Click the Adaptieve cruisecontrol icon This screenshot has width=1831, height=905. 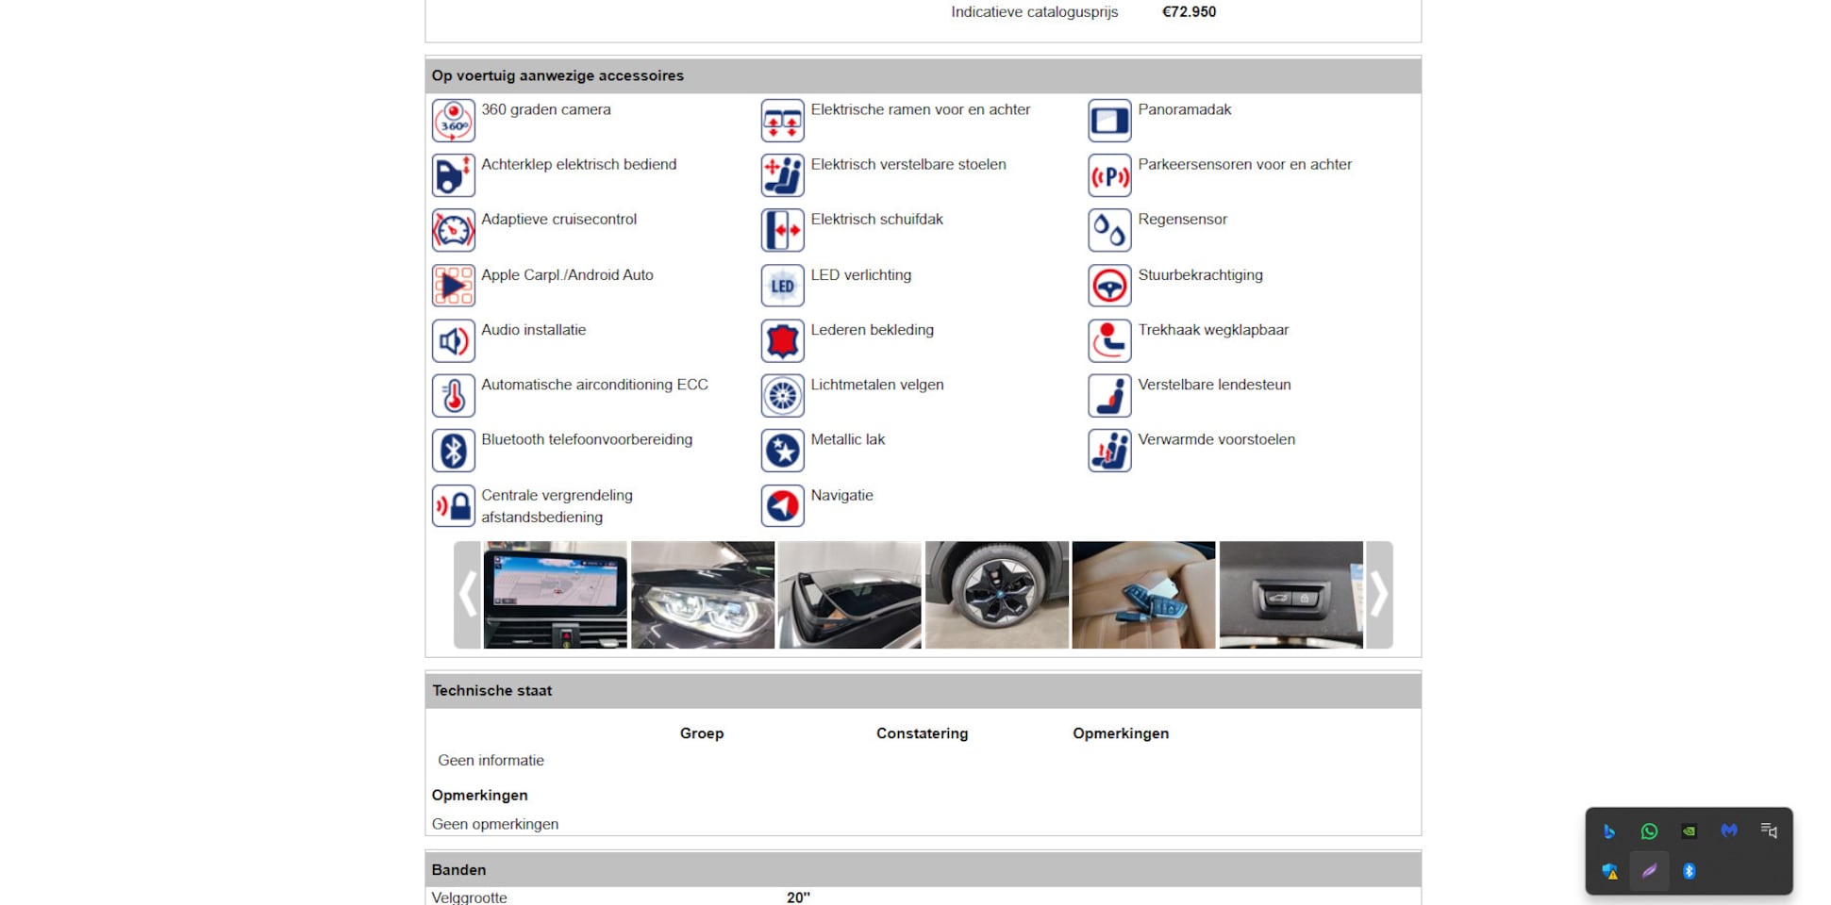tap(453, 230)
